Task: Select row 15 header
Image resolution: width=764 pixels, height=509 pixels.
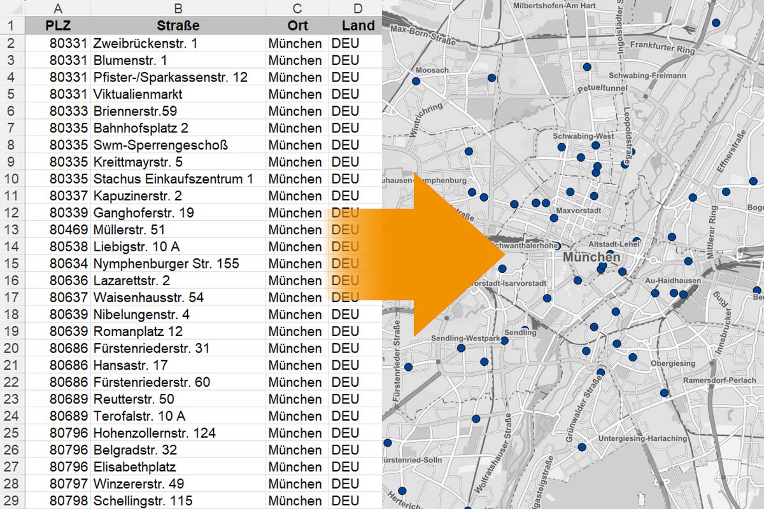Action: tap(12, 263)
